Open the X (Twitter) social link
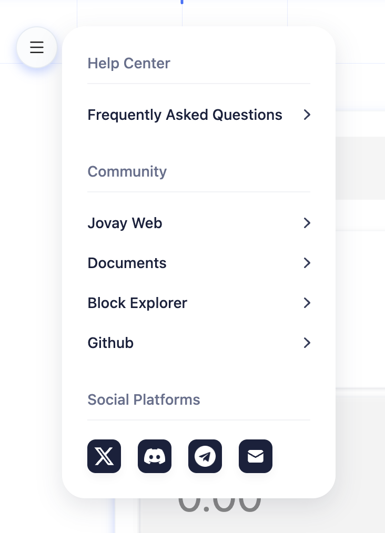385x533 pixels. pos(104,456)
